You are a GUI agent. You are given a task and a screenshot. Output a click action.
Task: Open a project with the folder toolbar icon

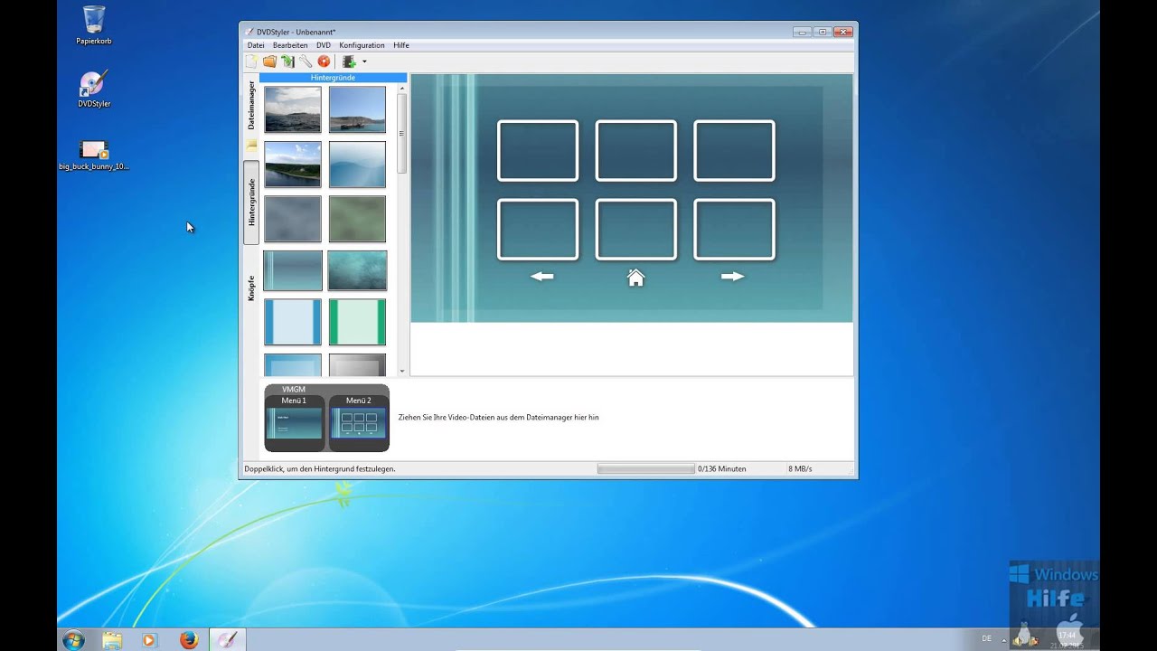point(269,61)
